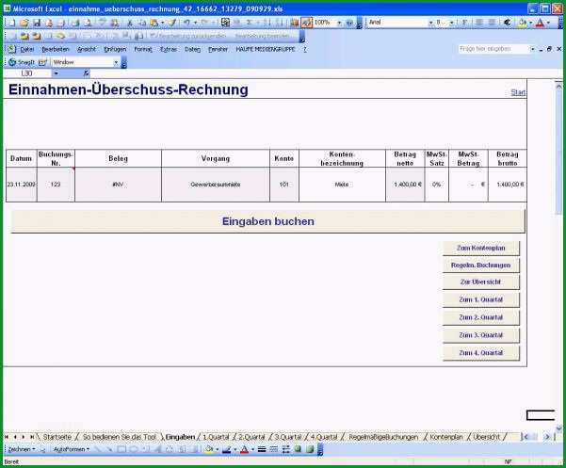
Task: Click the Save disk icon
Action: click(x=37, y=24)
